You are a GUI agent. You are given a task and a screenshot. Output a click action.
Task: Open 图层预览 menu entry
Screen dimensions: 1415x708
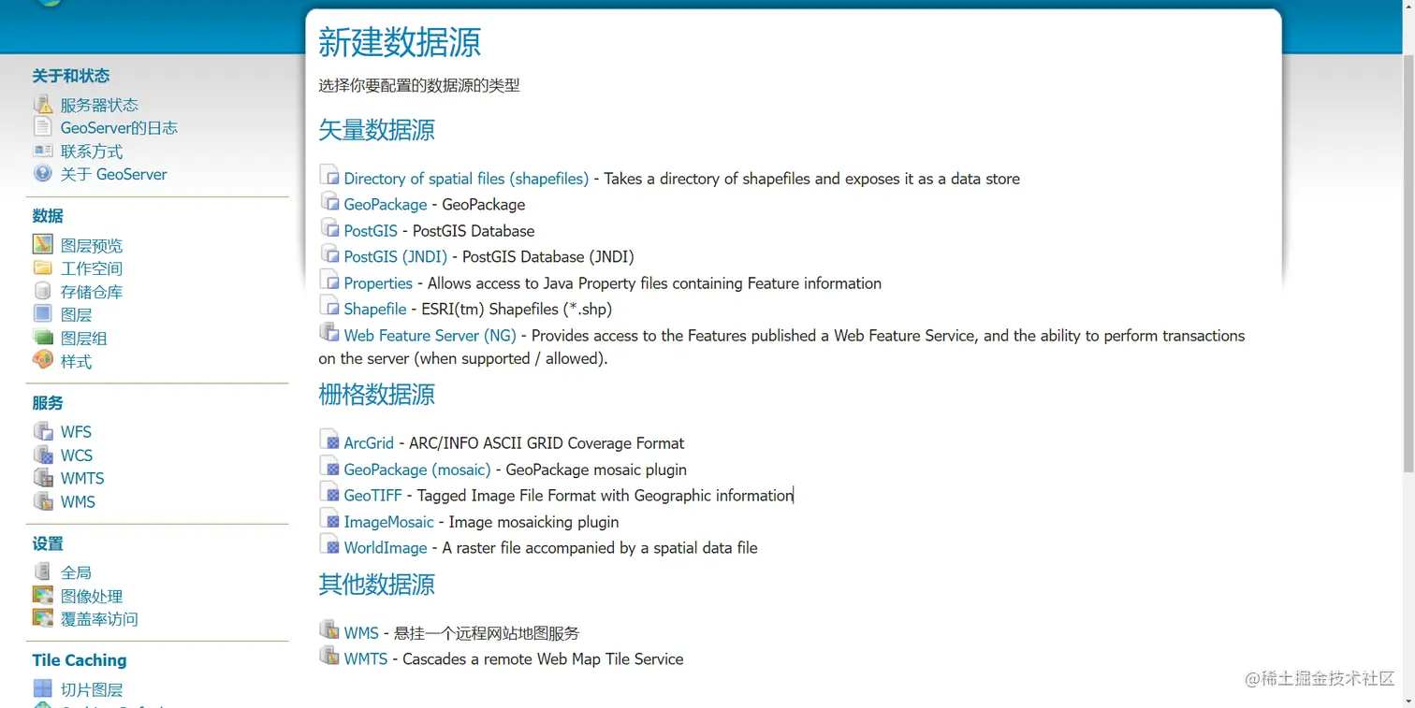tap(92, 245)
